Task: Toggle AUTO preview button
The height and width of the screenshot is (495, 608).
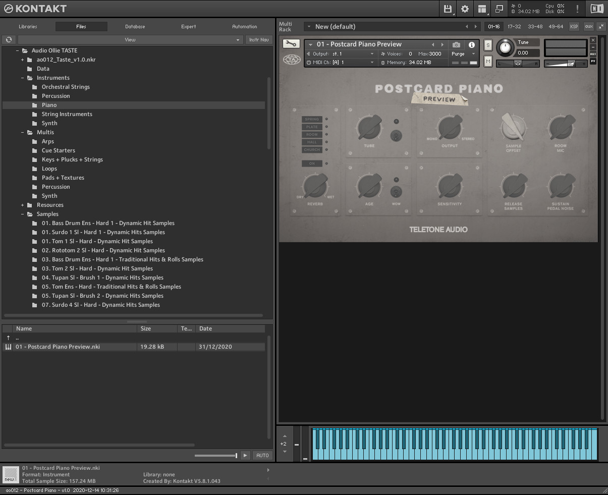Action: point(262,455)
